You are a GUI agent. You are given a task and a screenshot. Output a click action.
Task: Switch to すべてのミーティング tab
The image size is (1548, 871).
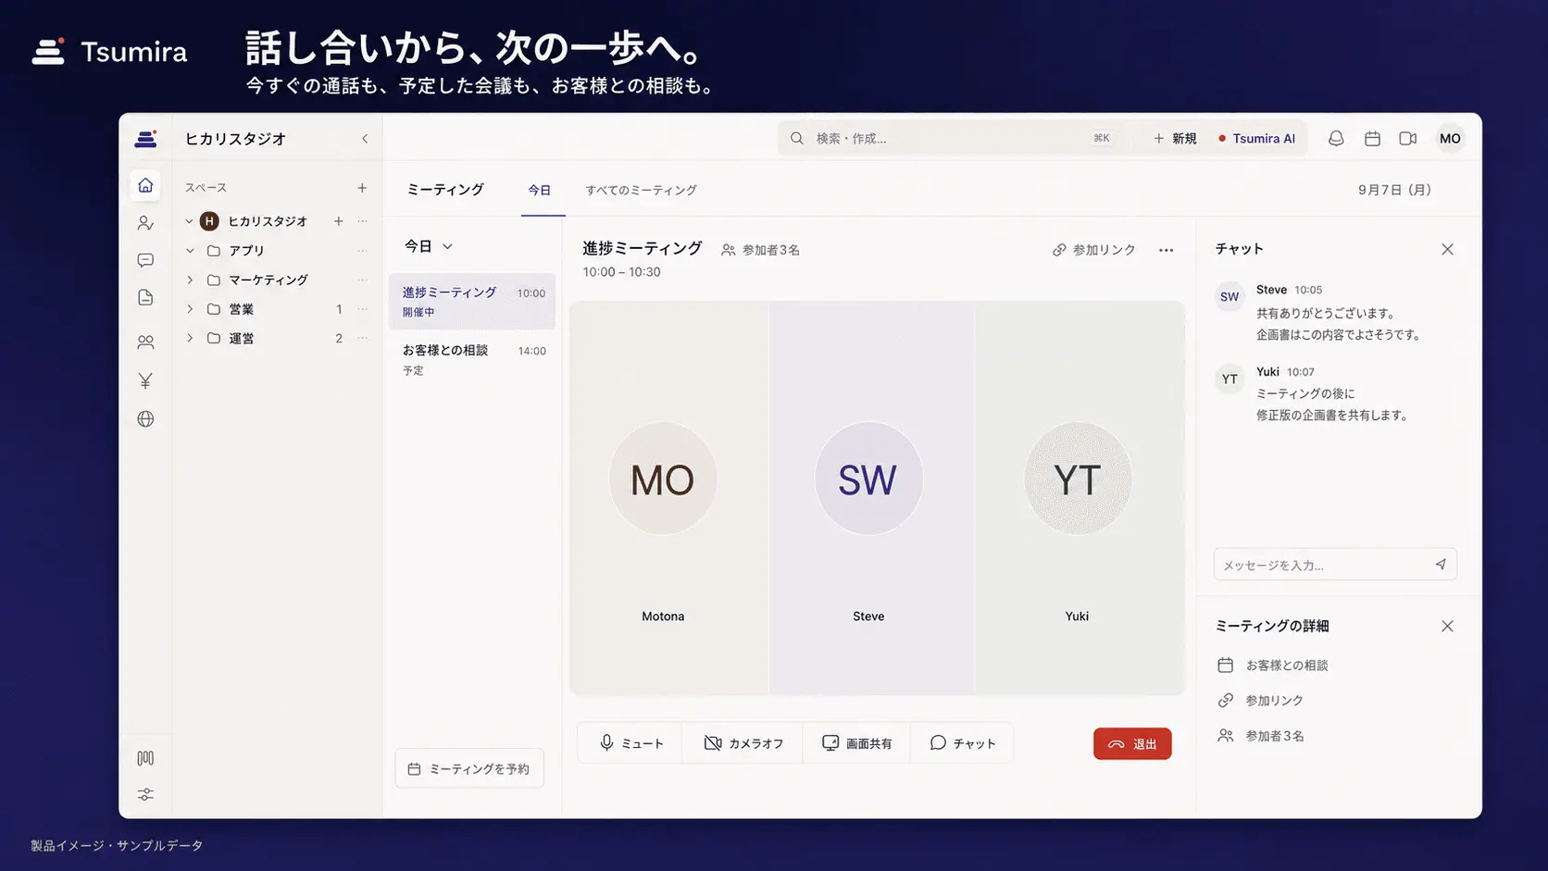pyautogui.click(x=641, y=190)
